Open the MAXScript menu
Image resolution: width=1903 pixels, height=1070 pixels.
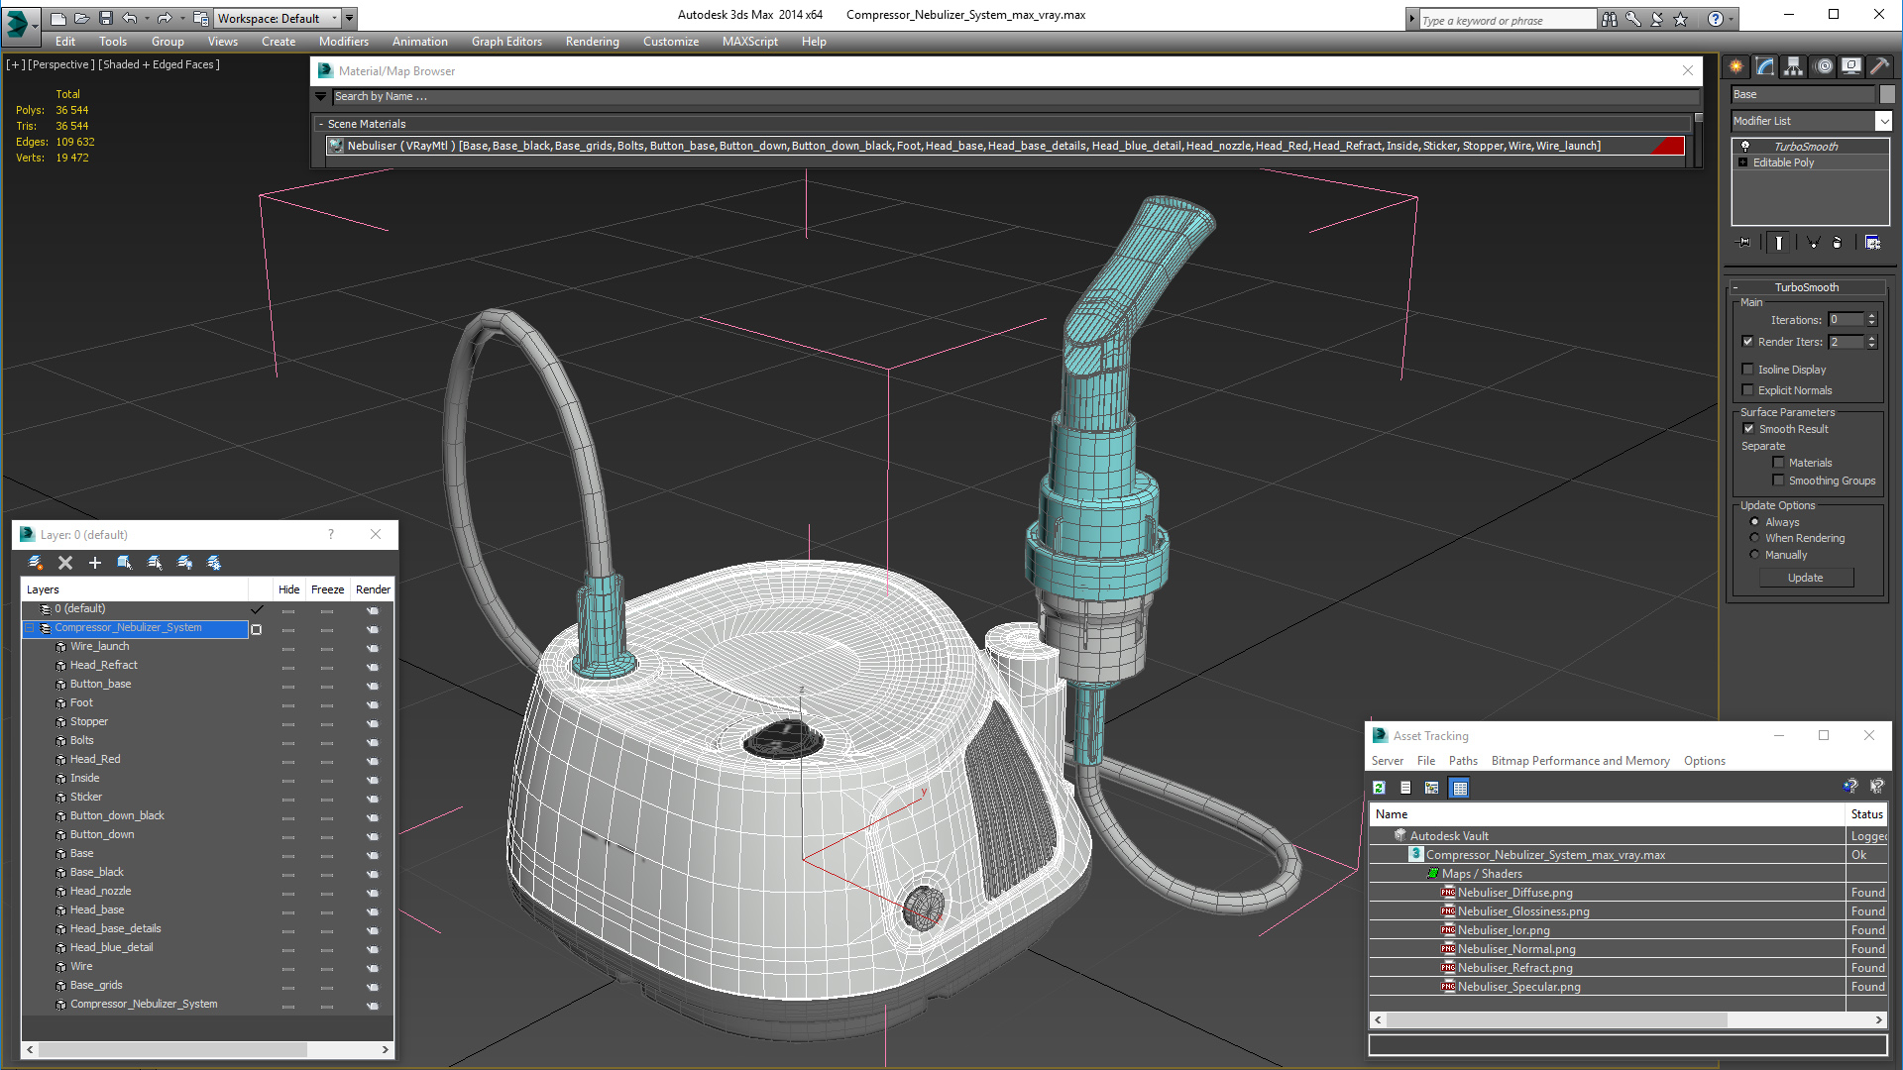coord(749,42)
